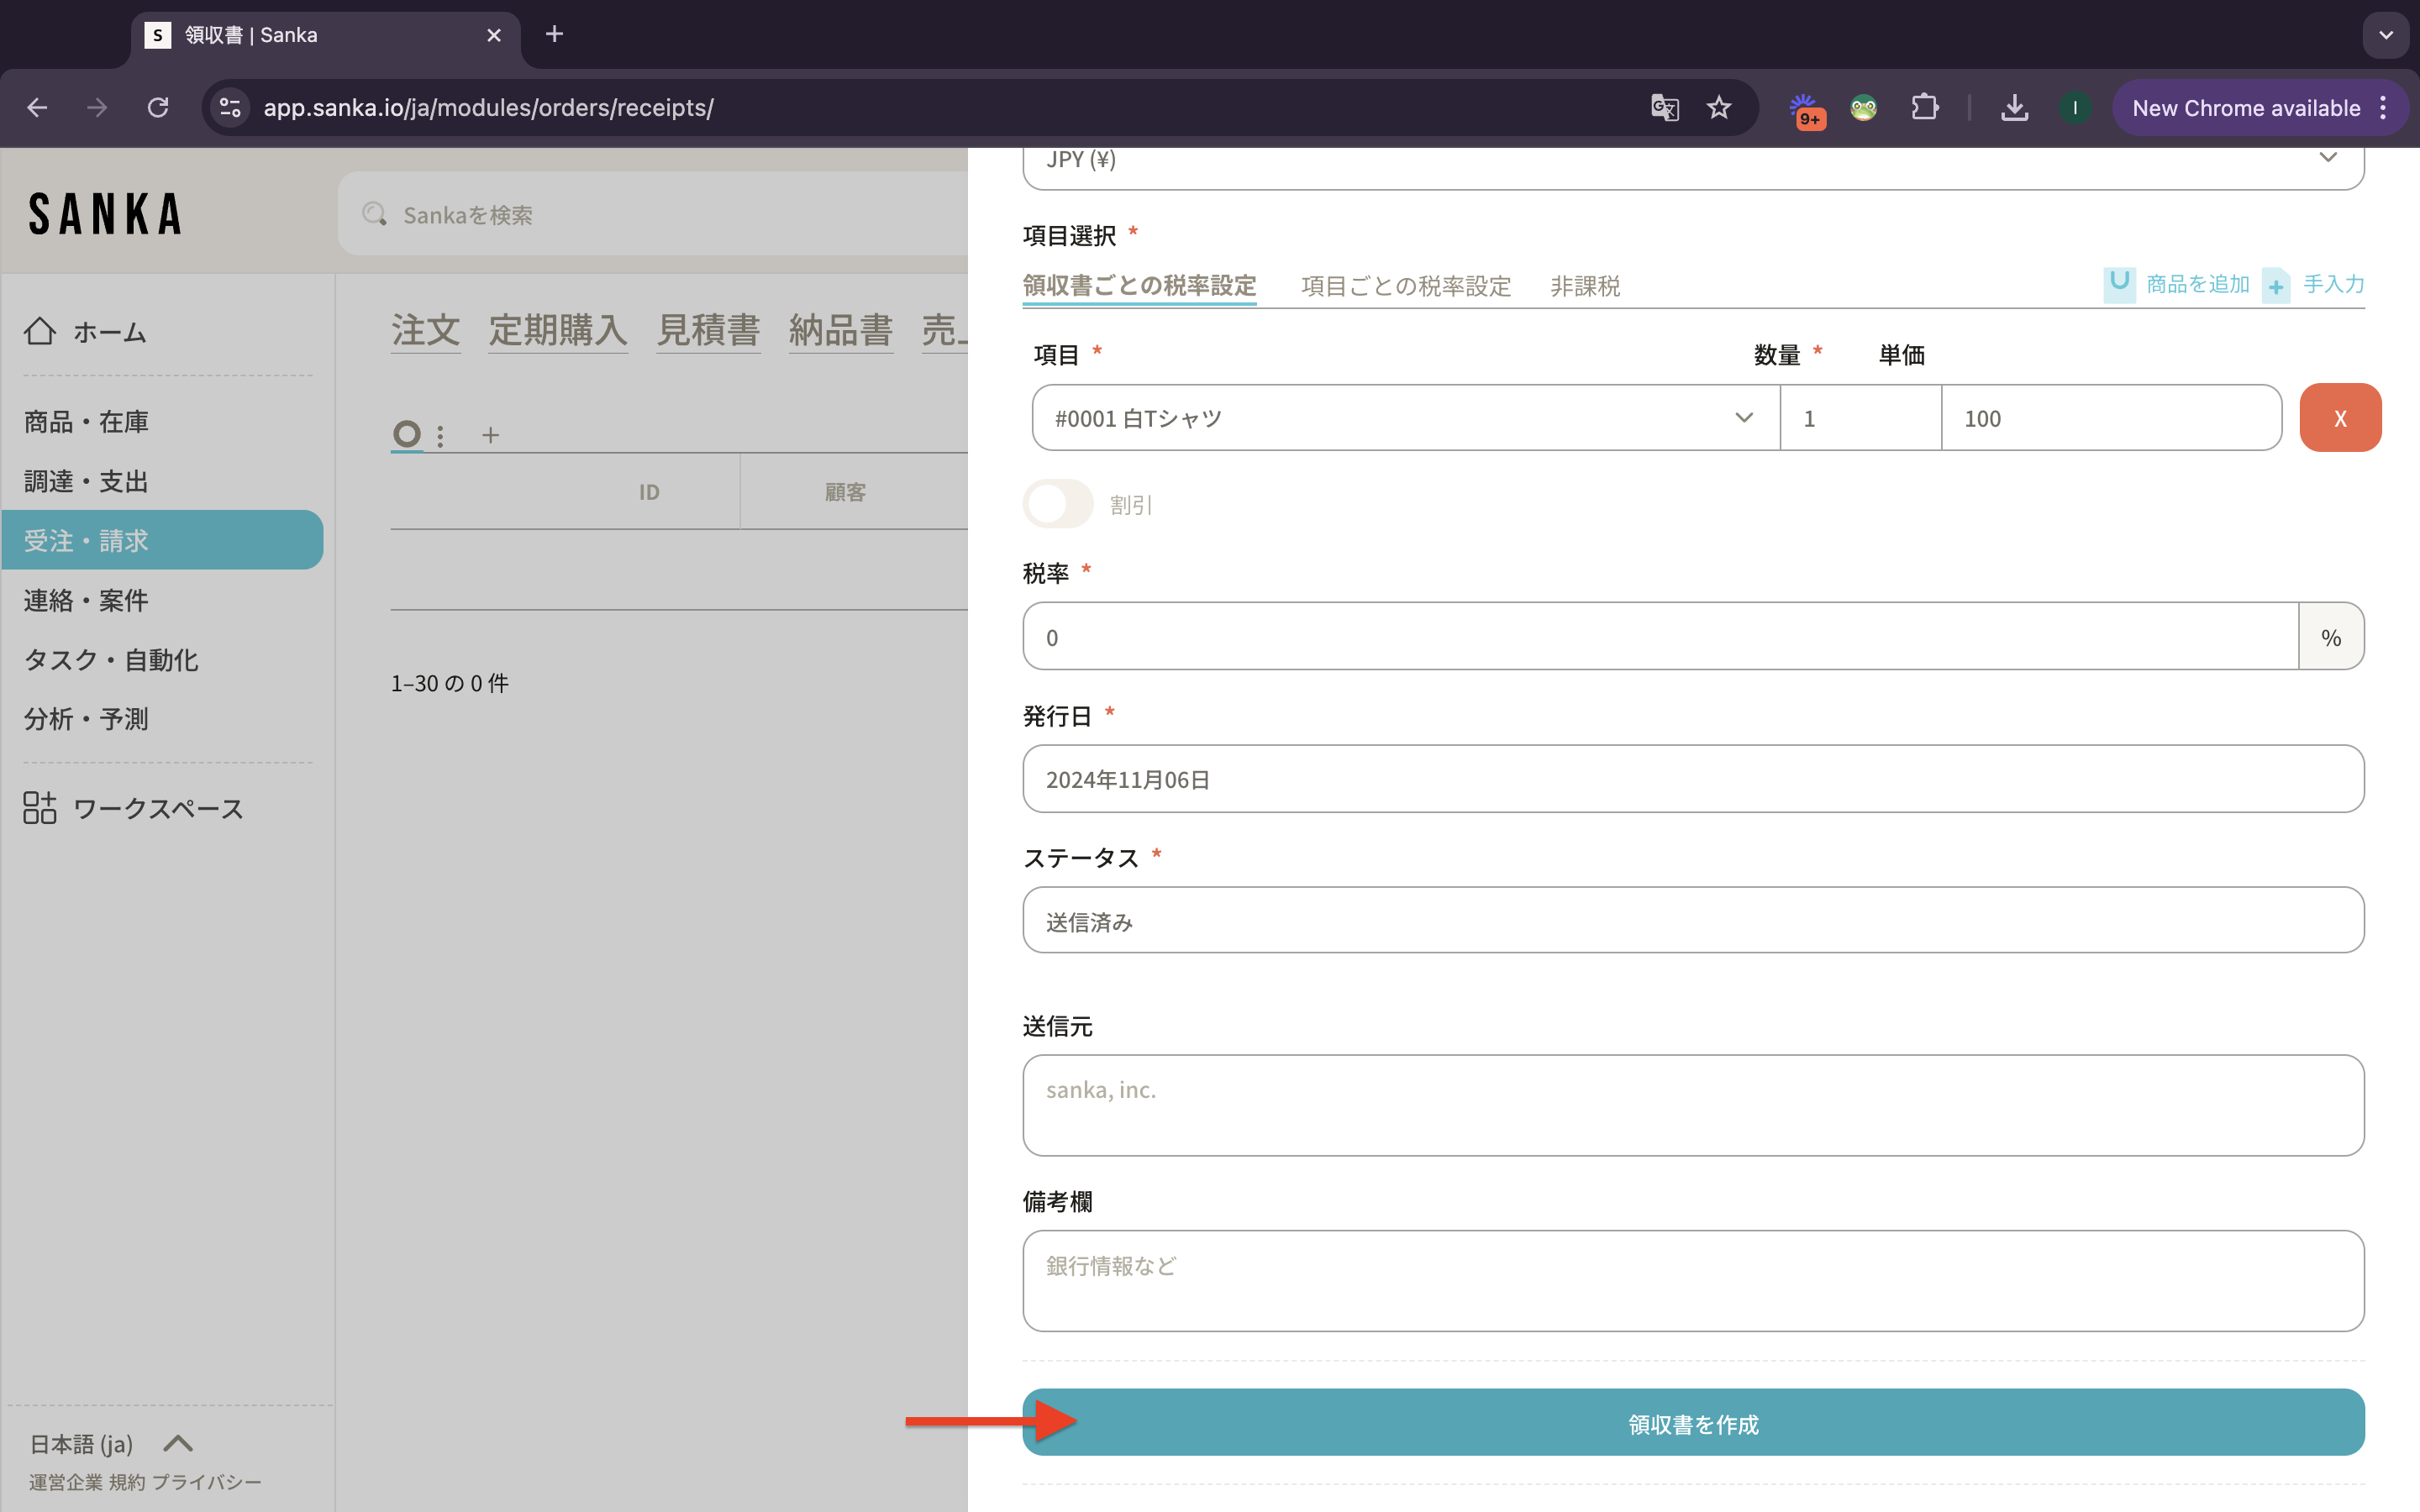Click the Add product icon
Viewport: 2420px width, 1512px height.
pyautogui.click(x=2119, y=284)
